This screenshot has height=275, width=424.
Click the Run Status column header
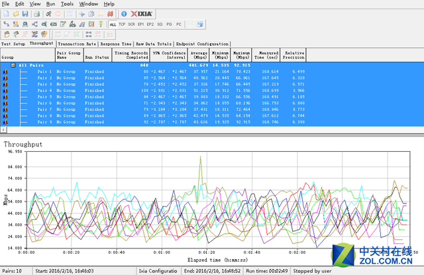[97, 55]
